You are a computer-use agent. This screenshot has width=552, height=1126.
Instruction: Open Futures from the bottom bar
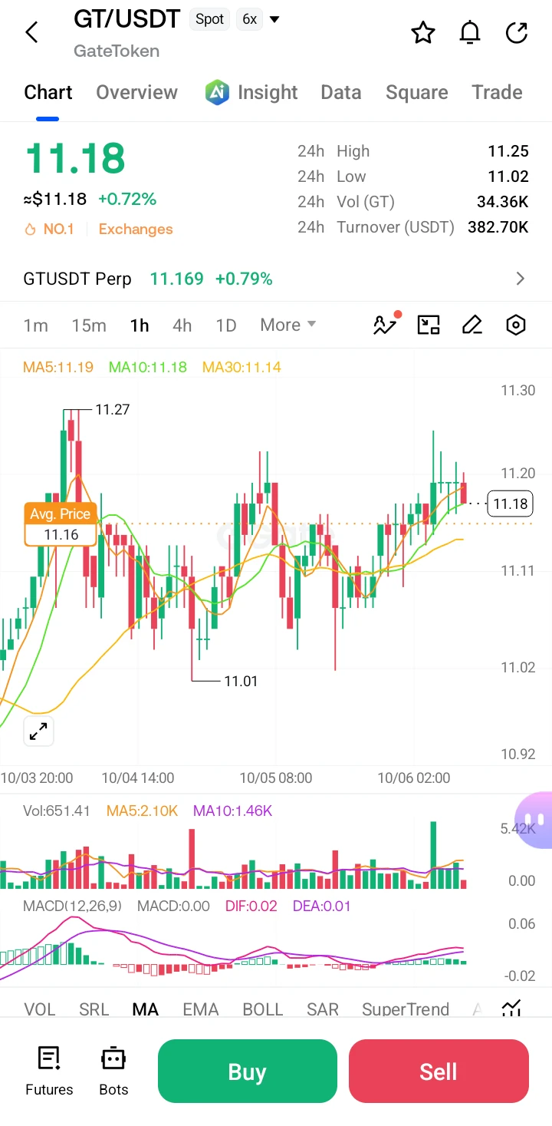[49, 1070]
